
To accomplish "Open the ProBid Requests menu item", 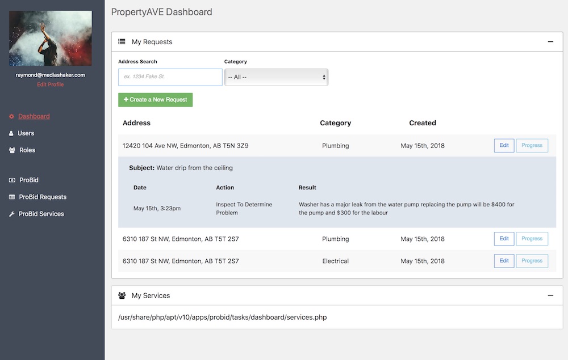I will click(43, 197).
